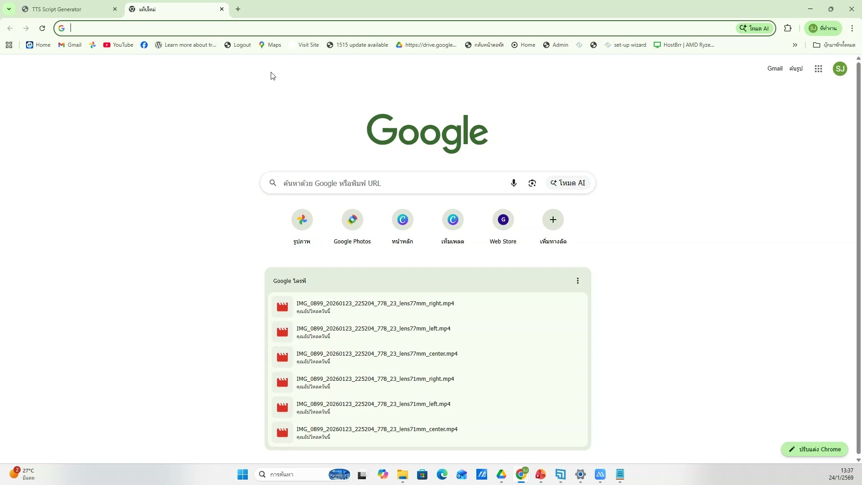
Task: Open Google Drive from the taskbar
Action: [x=501, y=475]
